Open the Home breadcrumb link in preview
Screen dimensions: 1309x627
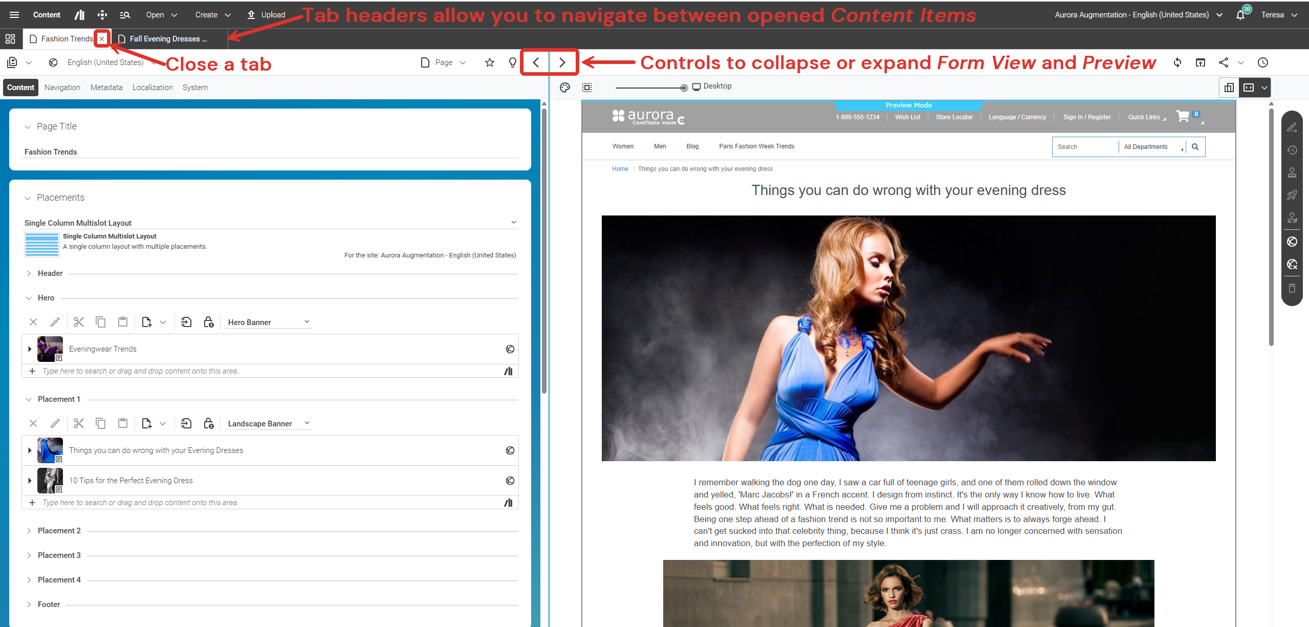coord(620,168)
